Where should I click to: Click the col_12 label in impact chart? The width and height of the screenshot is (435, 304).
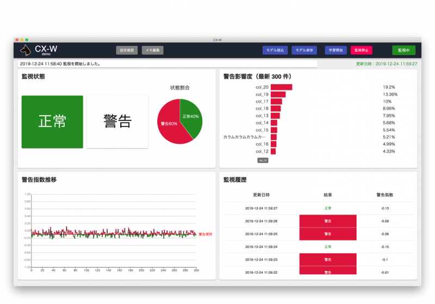pos(262,151)
